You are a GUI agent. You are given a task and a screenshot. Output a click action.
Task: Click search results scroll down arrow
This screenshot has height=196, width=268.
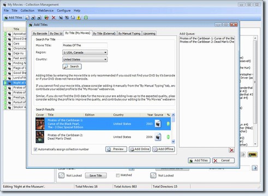[x=173, y=142]
